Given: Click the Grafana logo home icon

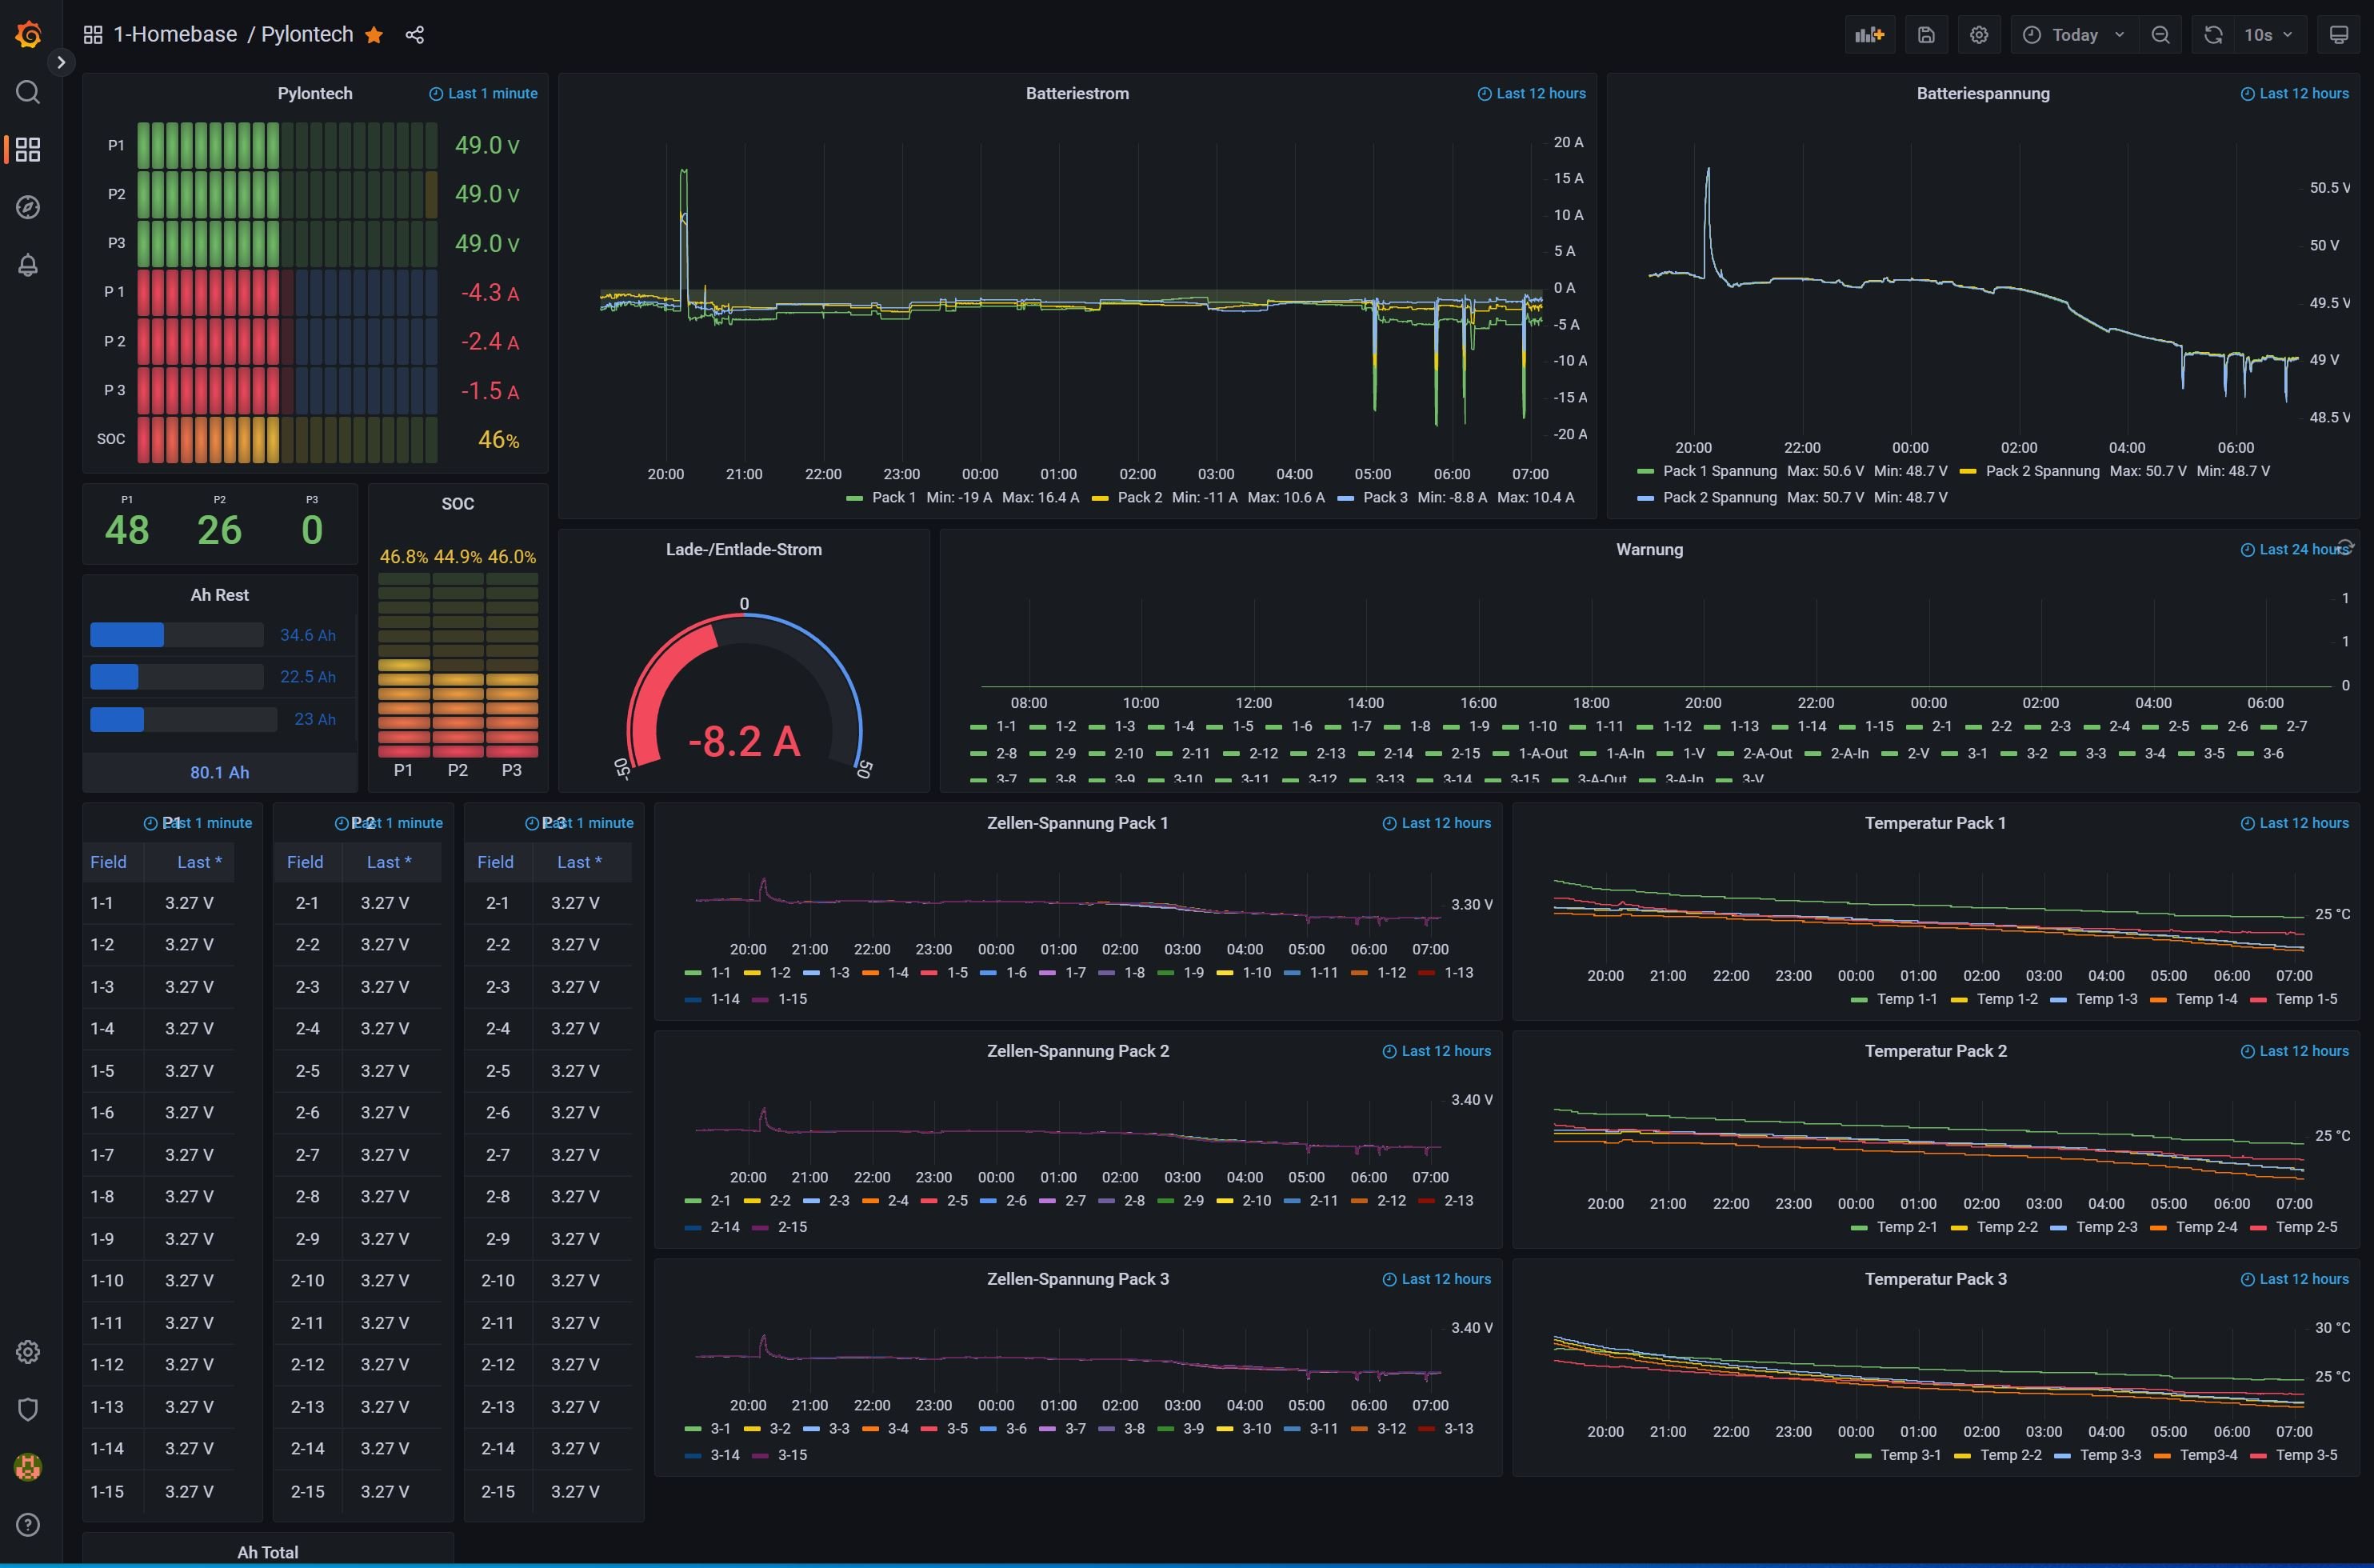Looking at the screenshot, I should tap(28, 35).
